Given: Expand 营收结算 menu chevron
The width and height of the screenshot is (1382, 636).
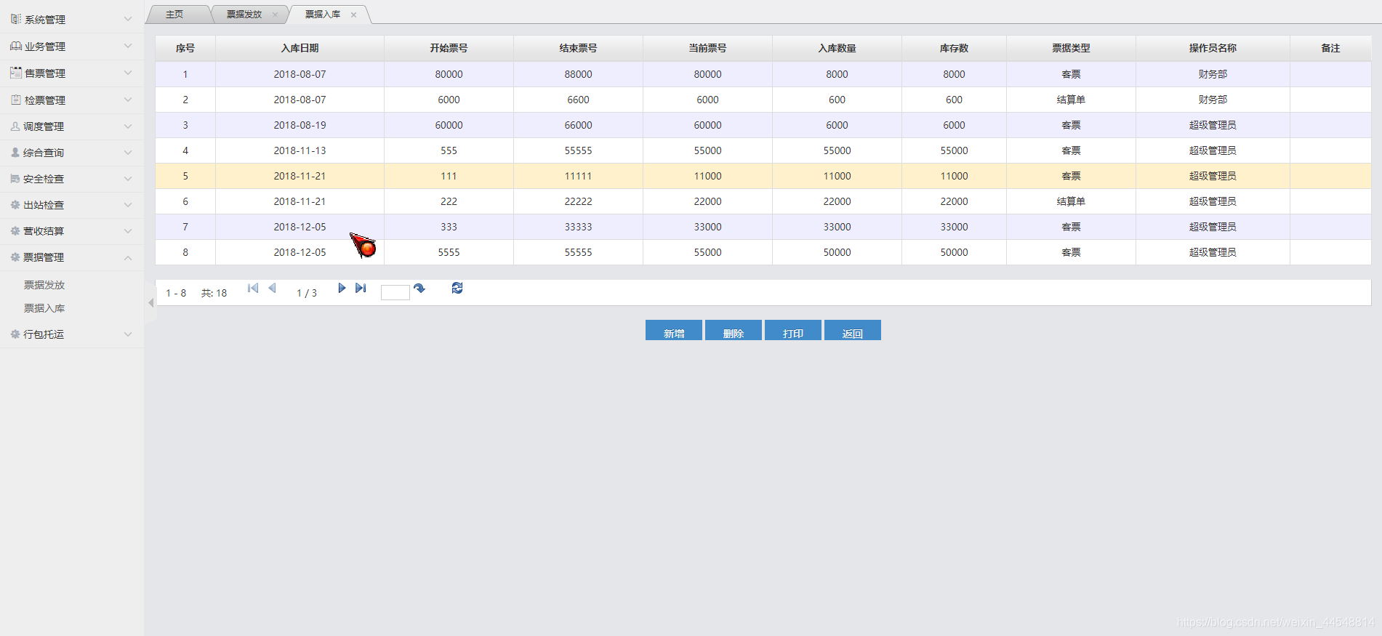Looking at the screenshot, I should pyautogui.click(x=128, y=231).
